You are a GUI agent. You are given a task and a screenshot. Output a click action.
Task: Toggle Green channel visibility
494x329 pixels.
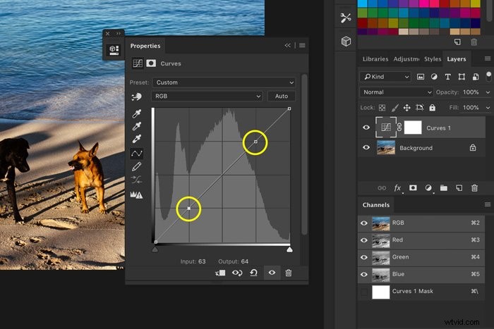[x=364, y=257]
